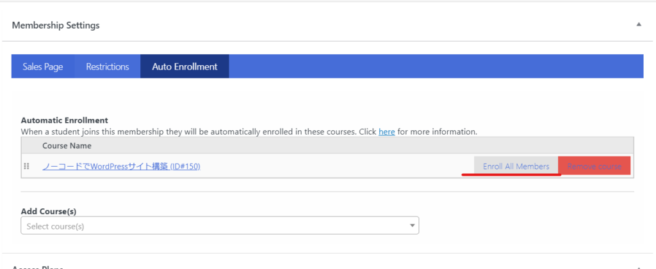The height and width of the screenshot is (269, 656).
Task: Toggle the Access Plans panel arrow at the bottom
Action: coord(639,267)
